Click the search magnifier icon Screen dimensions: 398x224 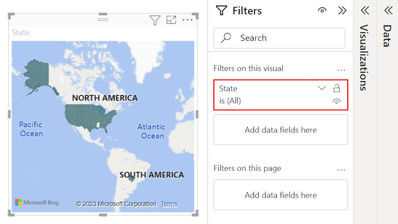225,38
